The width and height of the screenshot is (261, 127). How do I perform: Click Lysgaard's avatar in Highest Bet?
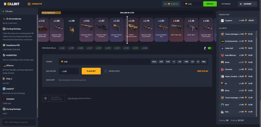coord(222,21)
